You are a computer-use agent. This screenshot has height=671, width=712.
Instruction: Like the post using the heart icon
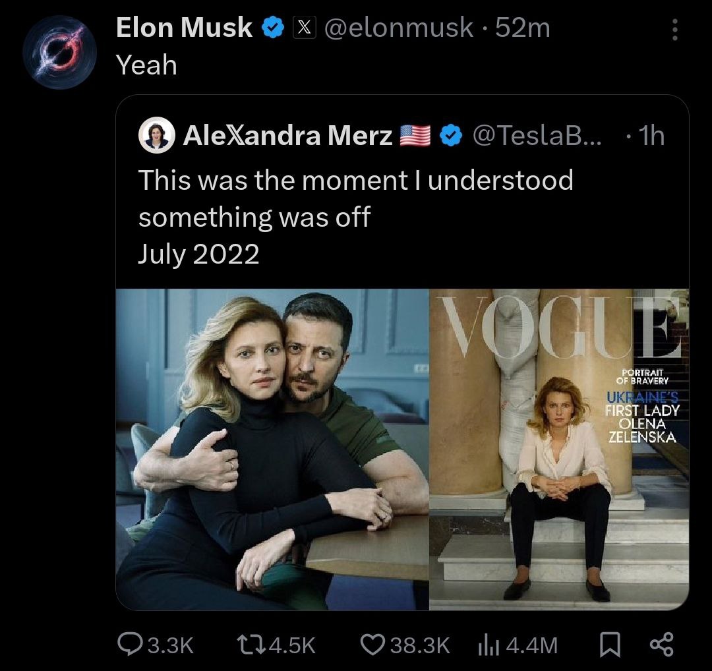pyautogui.click(x=372, y=644)
